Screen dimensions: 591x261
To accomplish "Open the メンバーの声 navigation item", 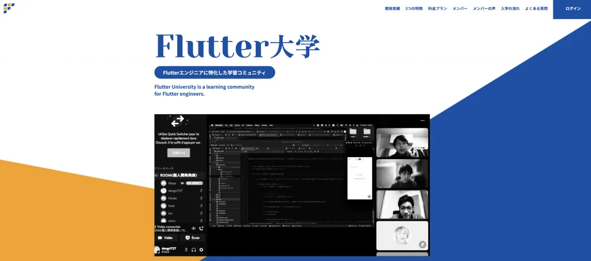I will click(484, 9).
